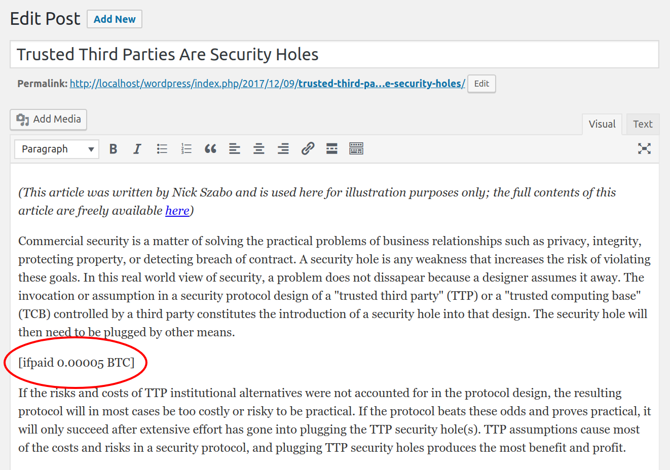Open the post permalink URL
This screenshot has height=470, width=670.
[267, 84]
